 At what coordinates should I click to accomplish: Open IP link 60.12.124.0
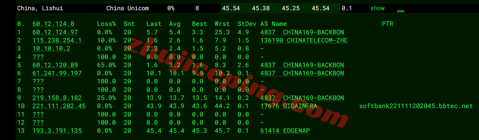click(x=53, y=24)
